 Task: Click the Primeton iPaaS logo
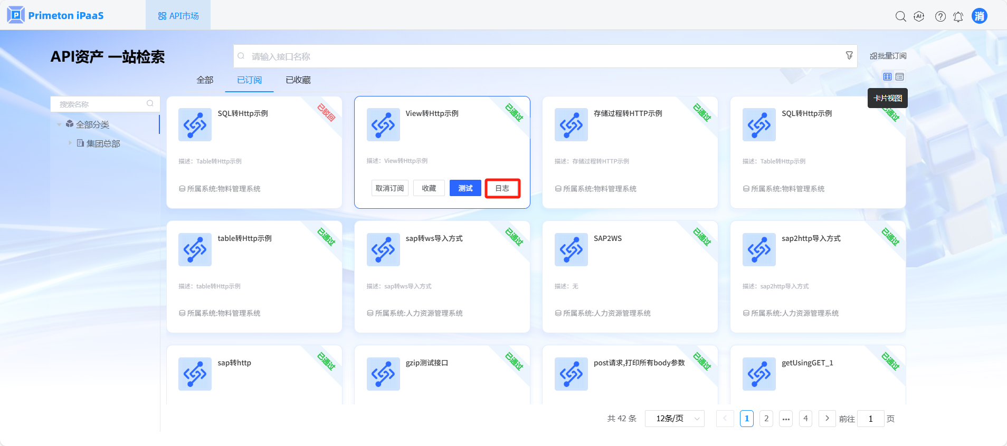[x=56, y=15]
